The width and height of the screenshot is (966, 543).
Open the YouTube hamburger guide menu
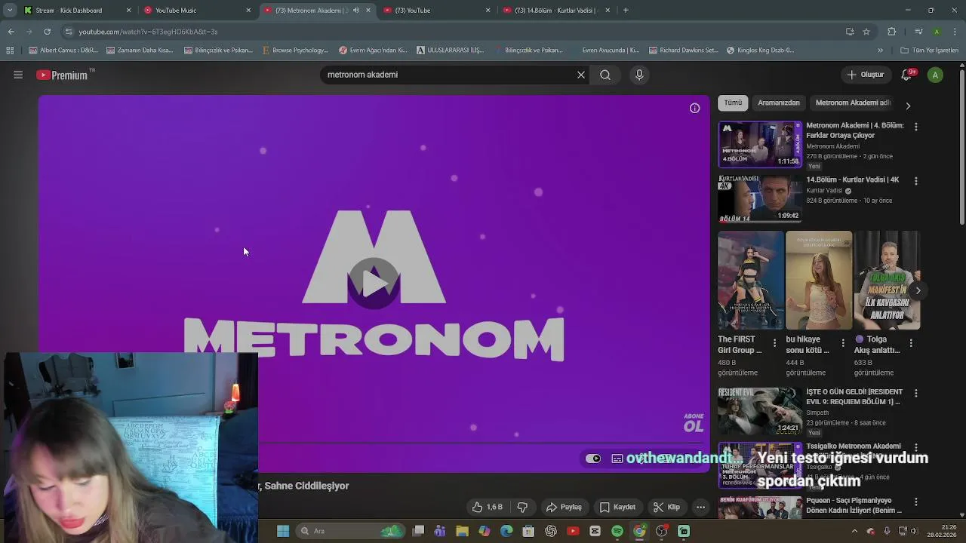coord(18,75)
